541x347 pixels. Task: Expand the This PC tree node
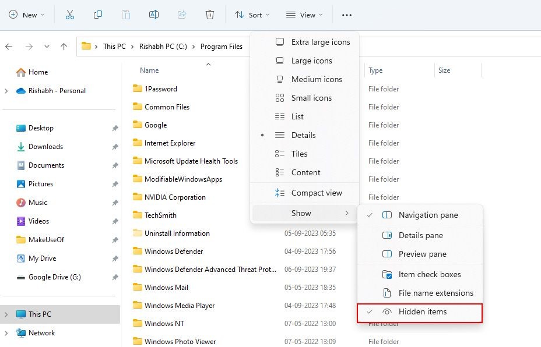point(6,314)
